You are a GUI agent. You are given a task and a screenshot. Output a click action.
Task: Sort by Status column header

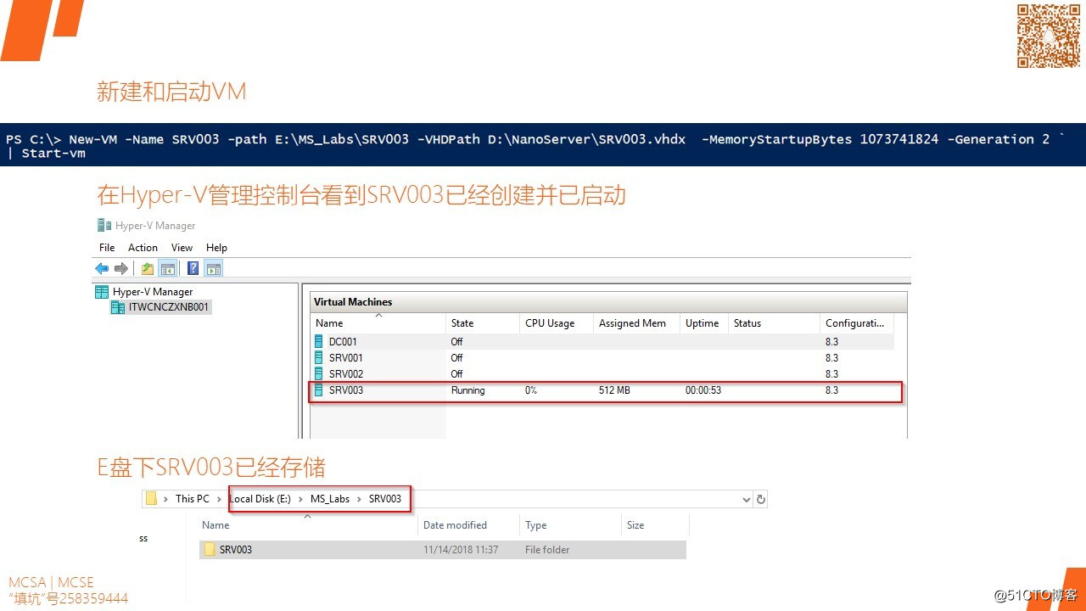(774, 323)
